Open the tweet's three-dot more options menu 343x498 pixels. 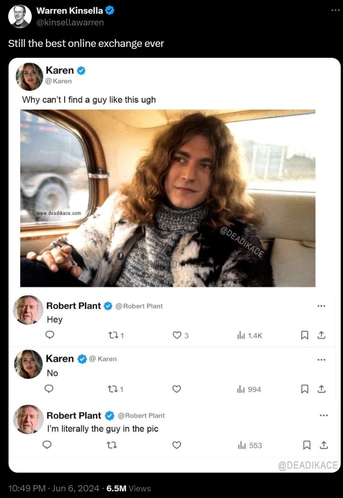click(x=335, y=10)
